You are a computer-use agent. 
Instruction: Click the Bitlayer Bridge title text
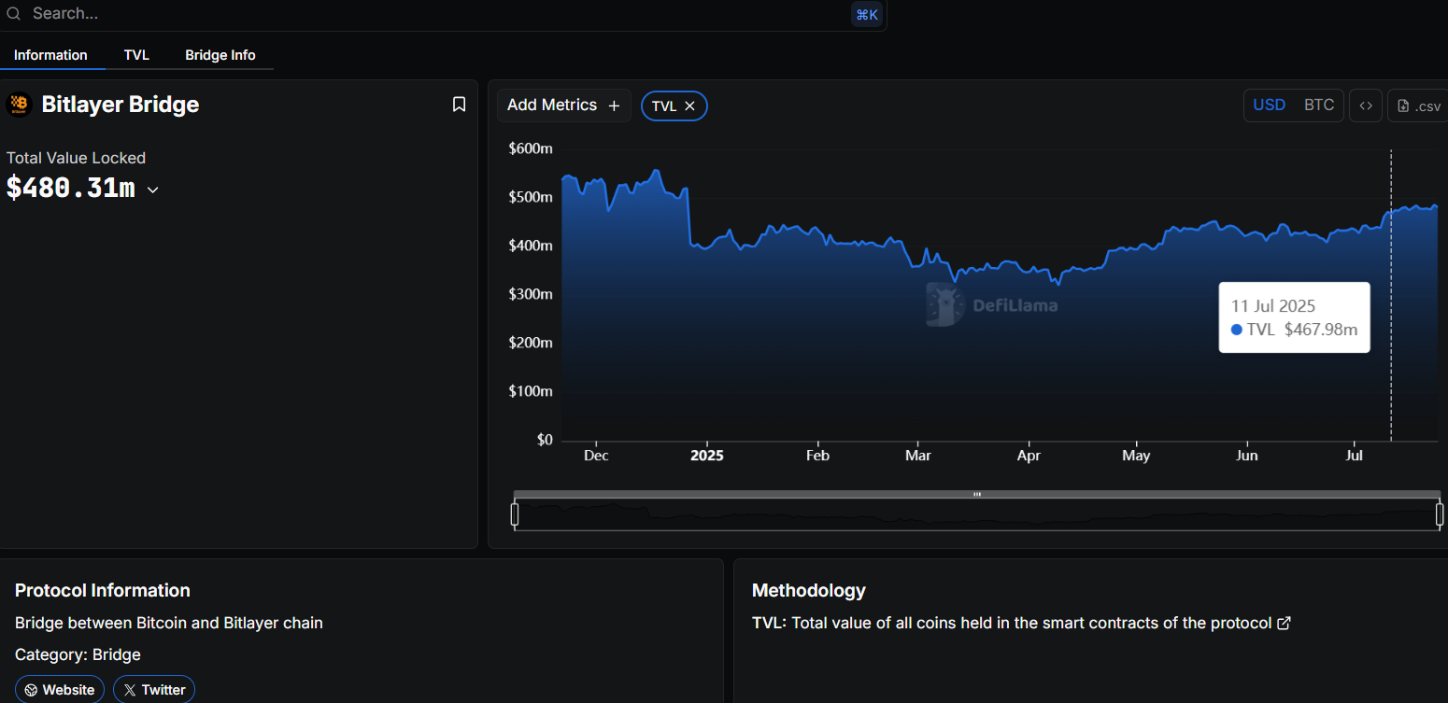121,105
